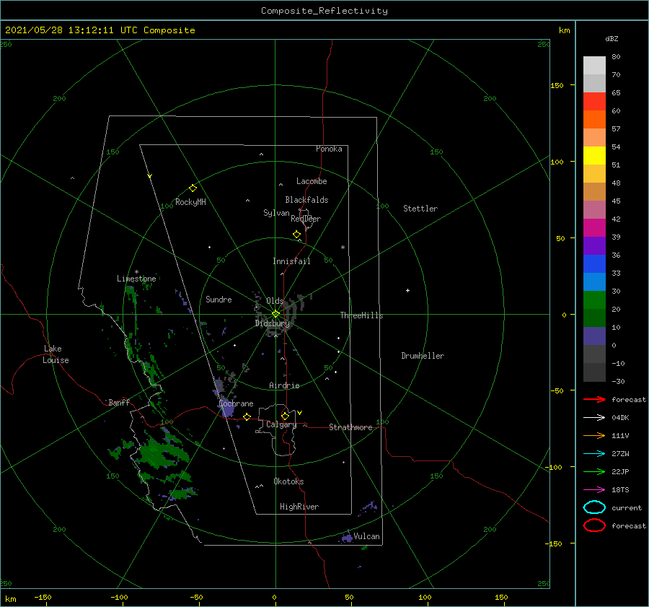Click yellow diamond marker below RedDeer label

[x=296, y=235]
